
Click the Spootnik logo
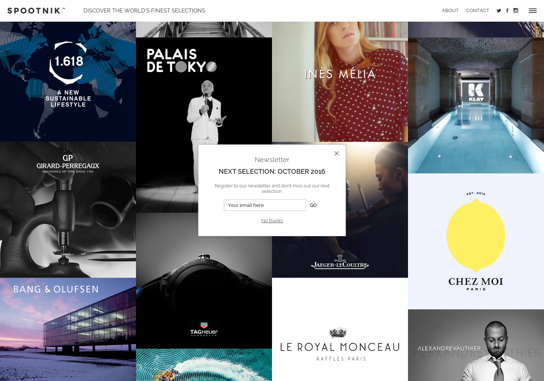pyautogui.click(x=36, y=11)
